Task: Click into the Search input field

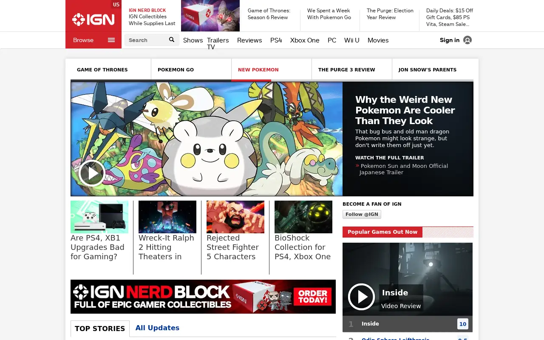Action: (x=146, y=40)
